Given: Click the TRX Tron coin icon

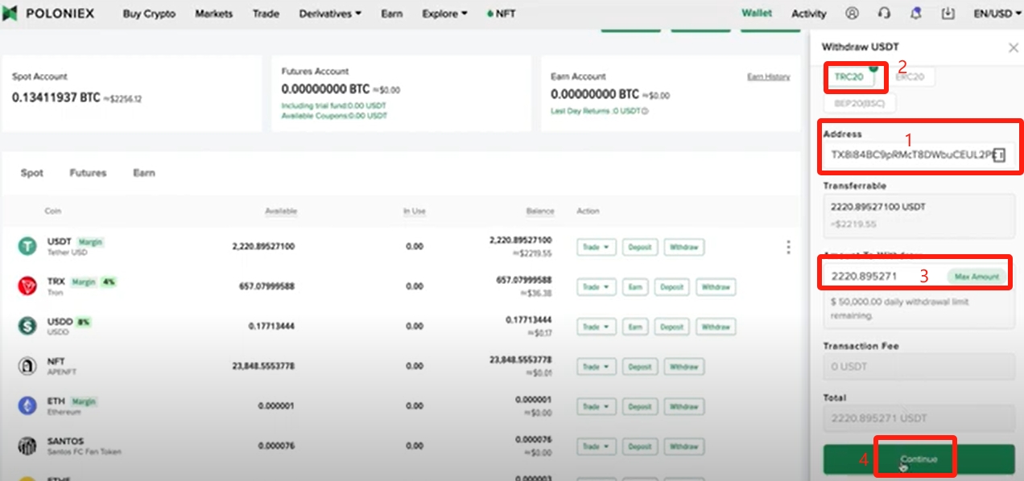Looking at the screenshot, I should tap(27, 286).
